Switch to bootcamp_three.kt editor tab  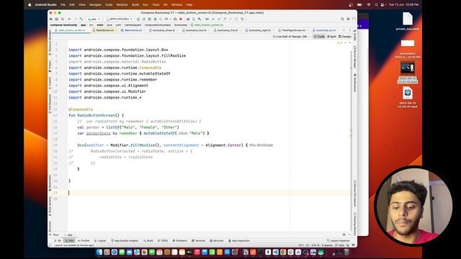[x=164, y=30]
